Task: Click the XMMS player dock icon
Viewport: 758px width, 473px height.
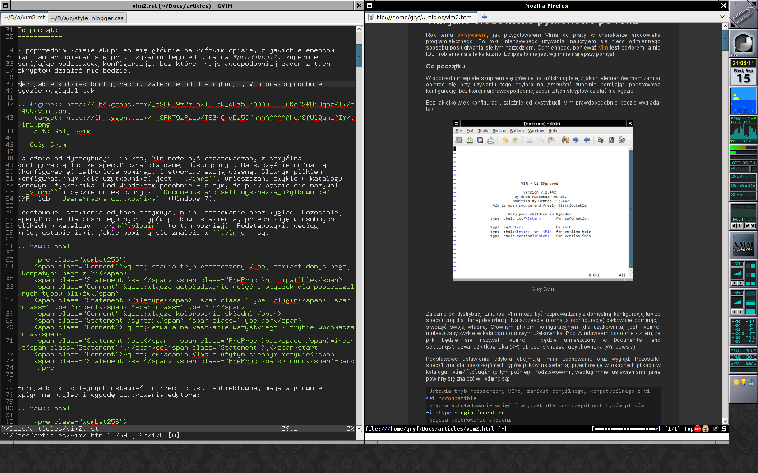Action: coord(743,245)
